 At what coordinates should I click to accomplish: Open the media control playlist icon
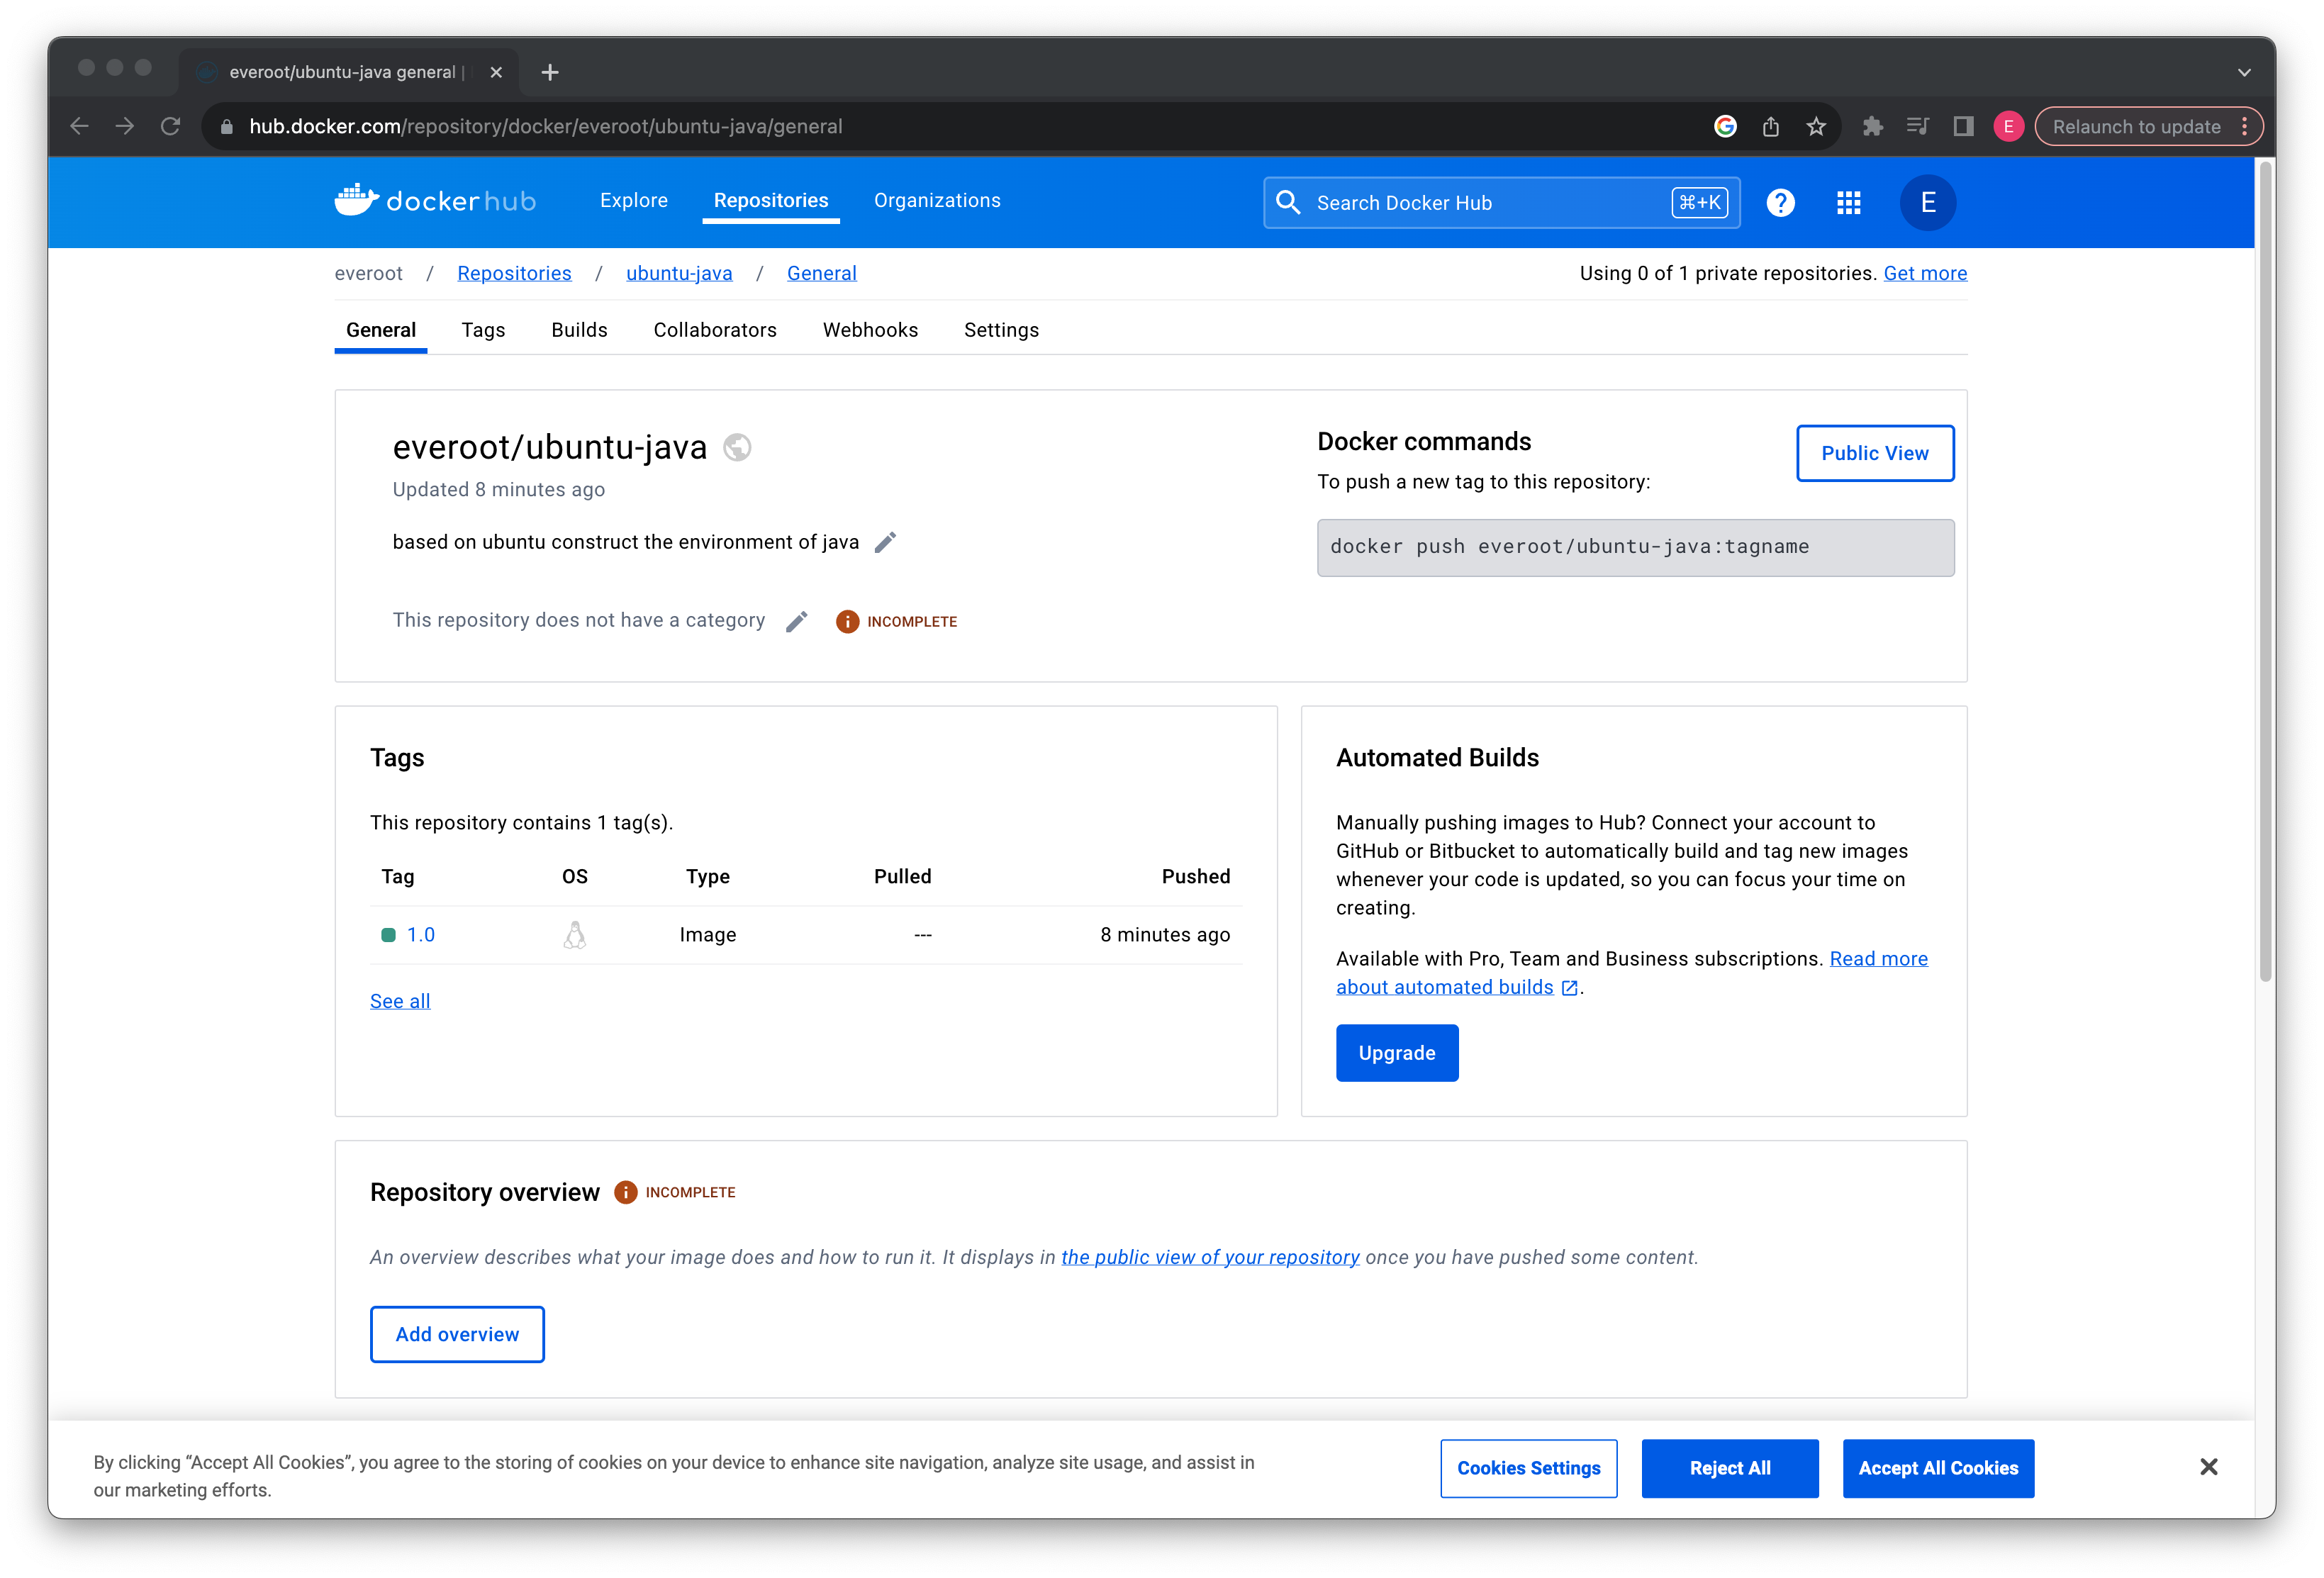1917,126
